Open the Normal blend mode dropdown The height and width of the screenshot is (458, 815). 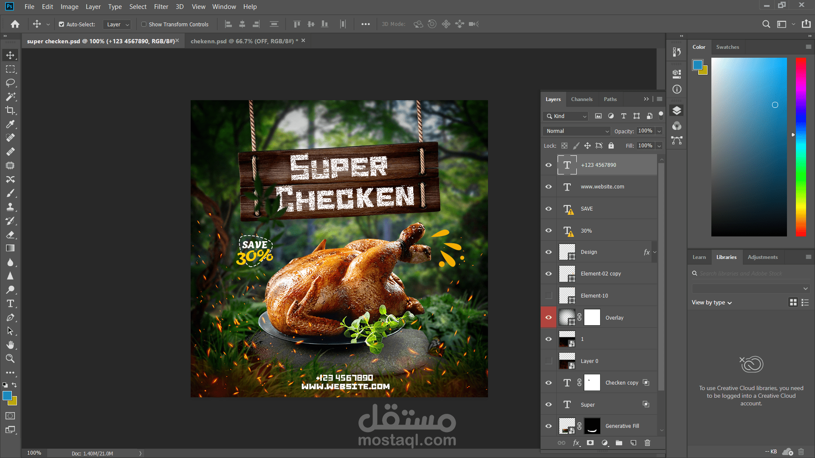tap(576, 131)
